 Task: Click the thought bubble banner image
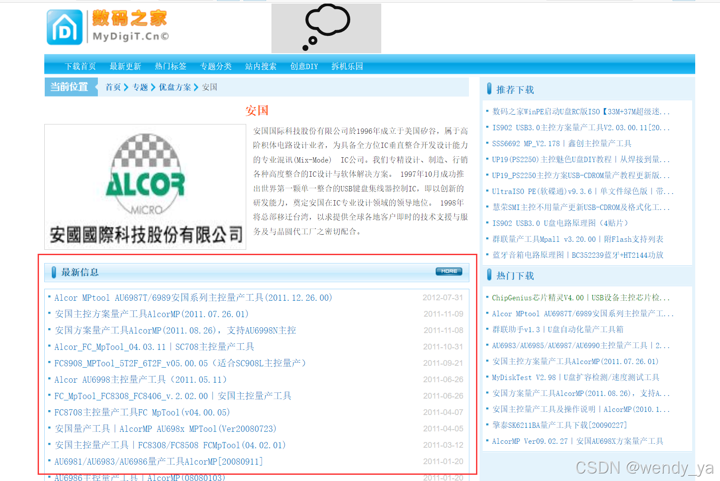[326, 28]
